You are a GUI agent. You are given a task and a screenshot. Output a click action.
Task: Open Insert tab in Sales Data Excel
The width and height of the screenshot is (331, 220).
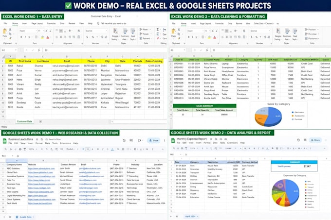point(193,23)
